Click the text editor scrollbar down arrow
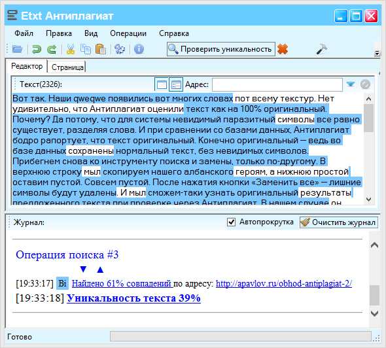This screenshot has height=348, width=386. tap(368, 199)
